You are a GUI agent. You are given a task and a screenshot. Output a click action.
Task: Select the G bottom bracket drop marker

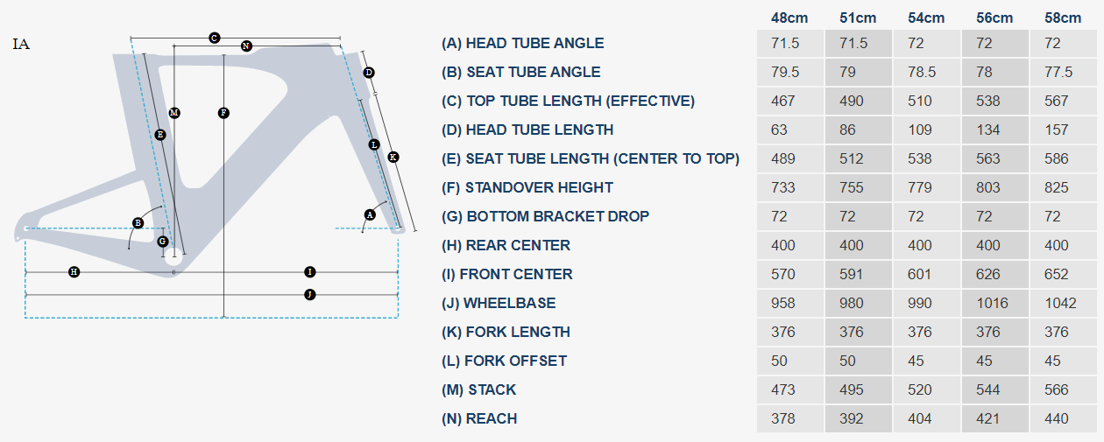pos(162,242)
